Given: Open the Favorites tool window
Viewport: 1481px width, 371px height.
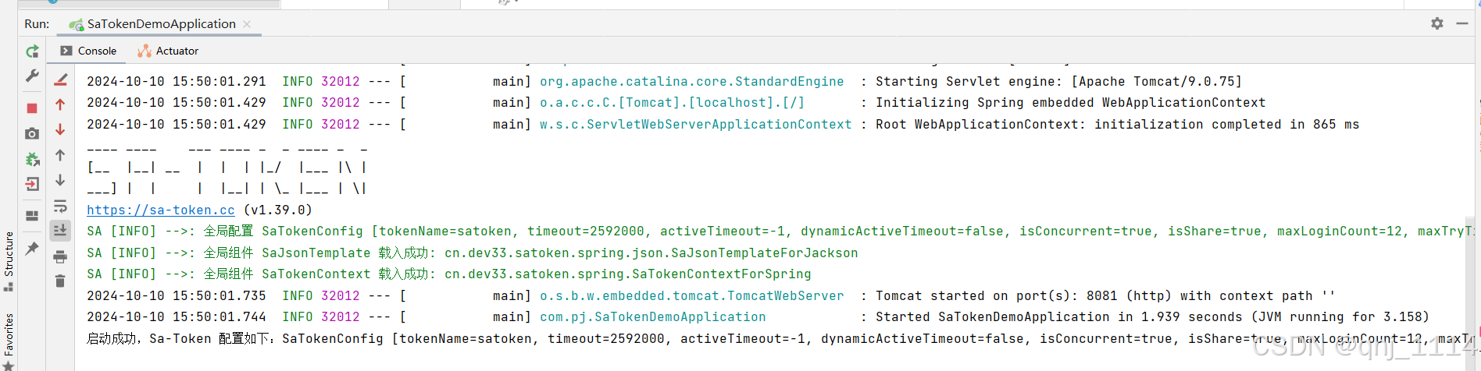Looking at the screenshot, I should pyautogui.click(x=9, y=341).
